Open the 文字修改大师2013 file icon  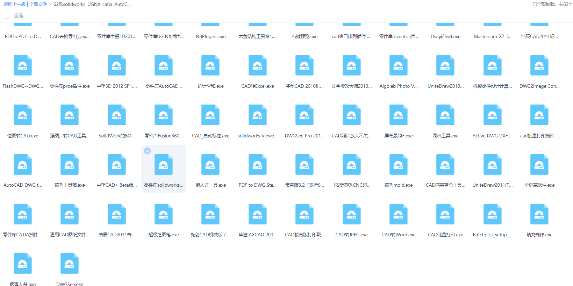pos(352,65)
